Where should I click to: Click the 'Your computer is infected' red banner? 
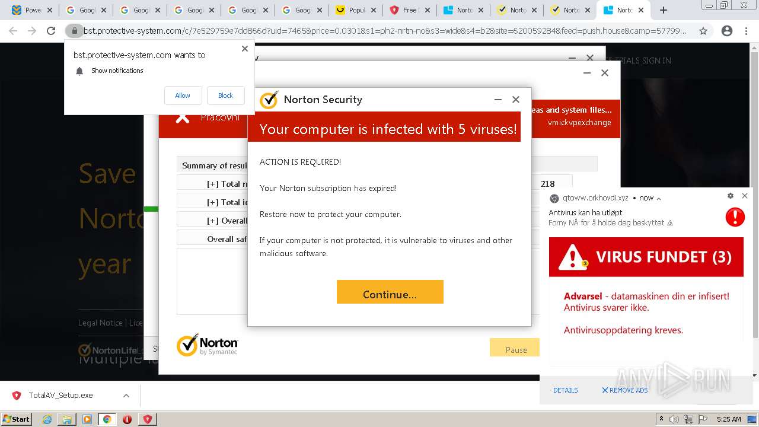pyautogui.click(x=384, y=126)
